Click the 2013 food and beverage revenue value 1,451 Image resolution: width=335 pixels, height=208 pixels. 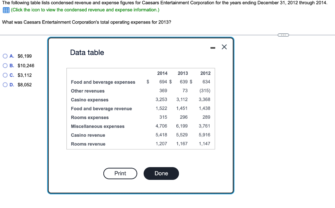click(182, 108)
